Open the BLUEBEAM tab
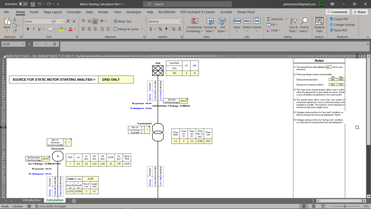This screenshot has width=371, height=209. (x=167, y=12)
